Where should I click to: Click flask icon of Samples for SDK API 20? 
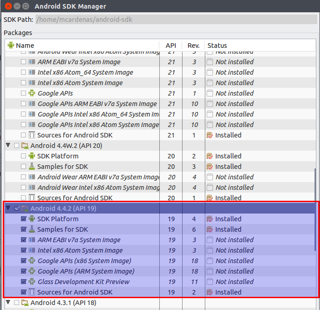click(x=32, y=166)
